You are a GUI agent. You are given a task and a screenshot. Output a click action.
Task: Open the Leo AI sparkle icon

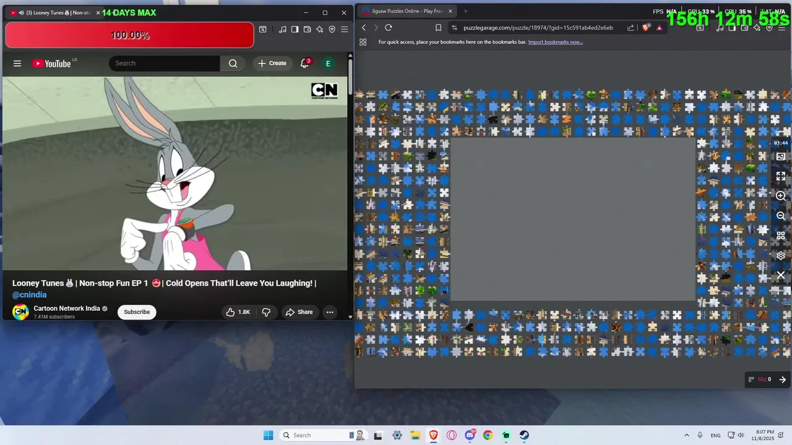tap(320, 29)
